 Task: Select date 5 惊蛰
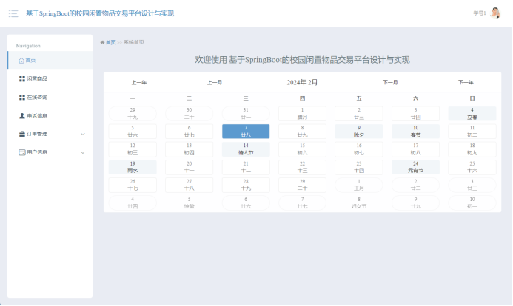(189, 203)
